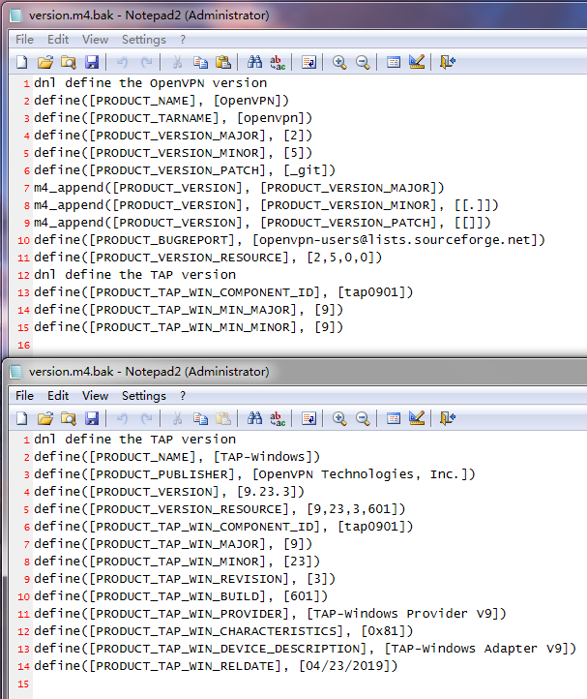Click Save icon in upper Notepad2 window

coord(92,62)
